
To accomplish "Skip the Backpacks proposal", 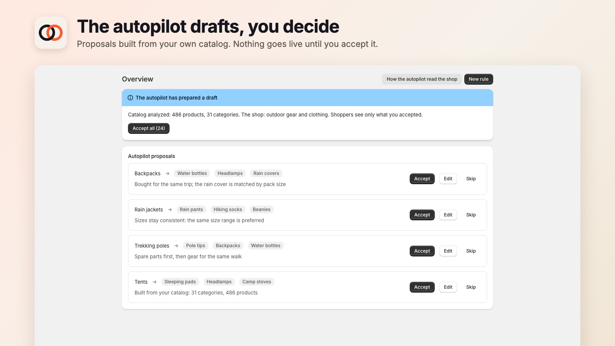I will click(x=471, y=179).
